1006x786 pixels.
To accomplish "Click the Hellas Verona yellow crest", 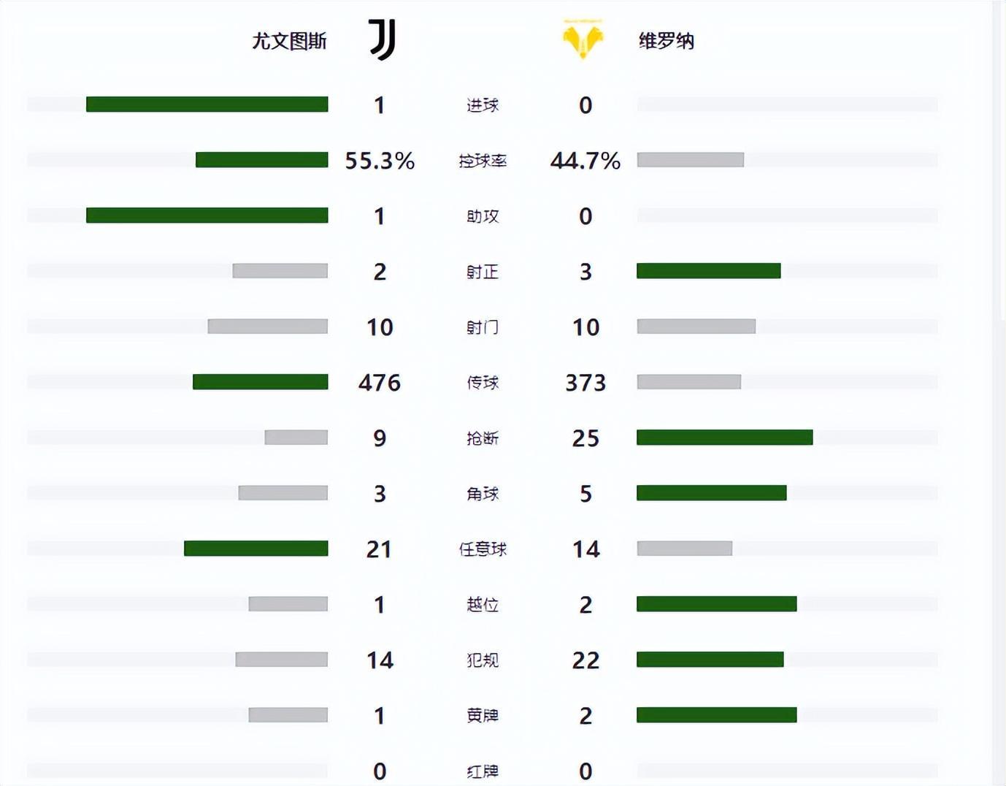I will click(583, 42).
